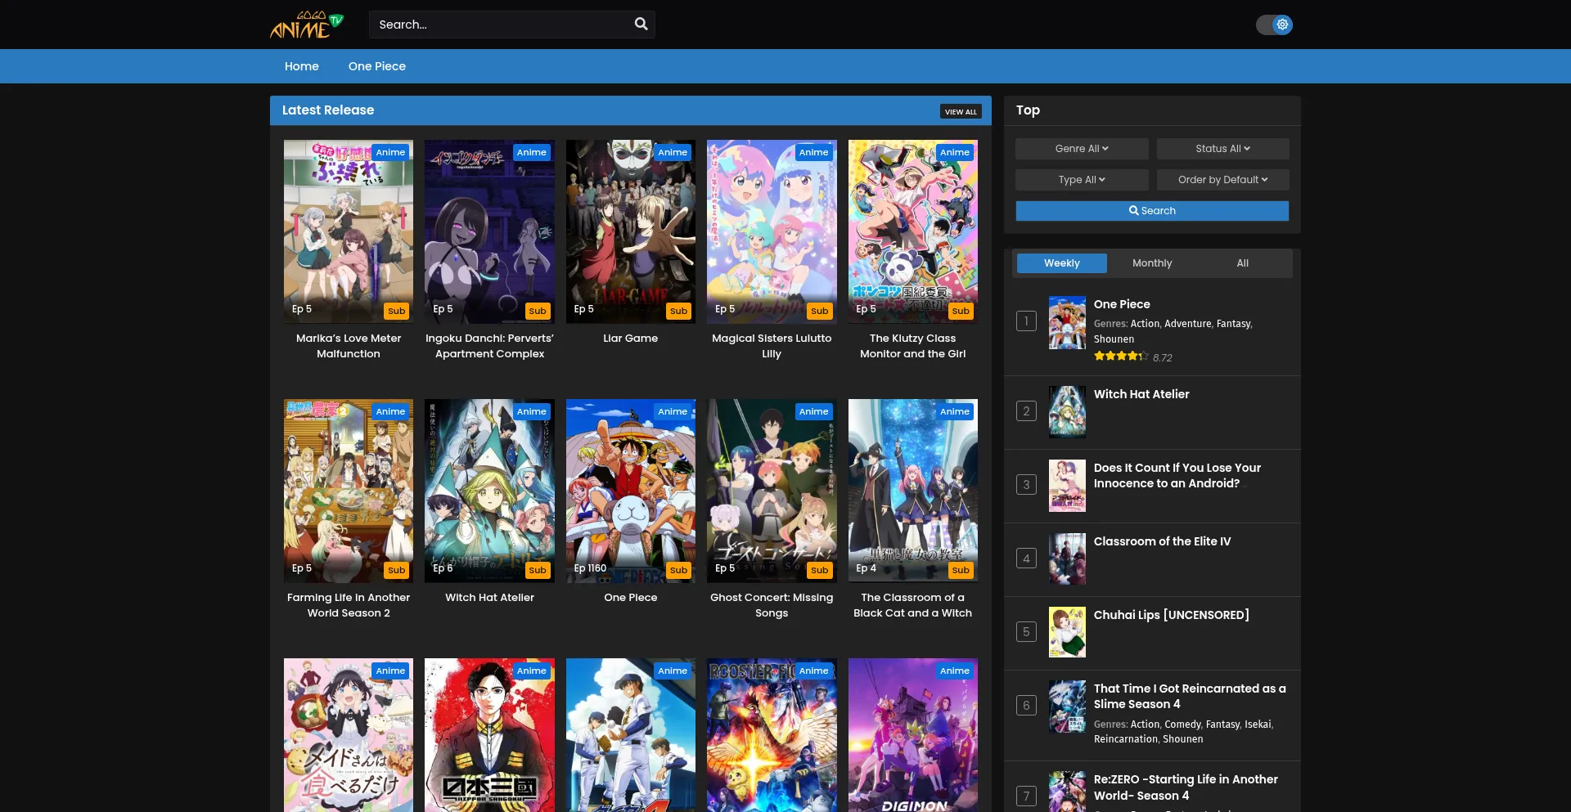The height and width of the screenshot is (812, 1571).
Task: Click Magical Sisters Lulutto Lilly title link
Action: click(x=772, y=346)
